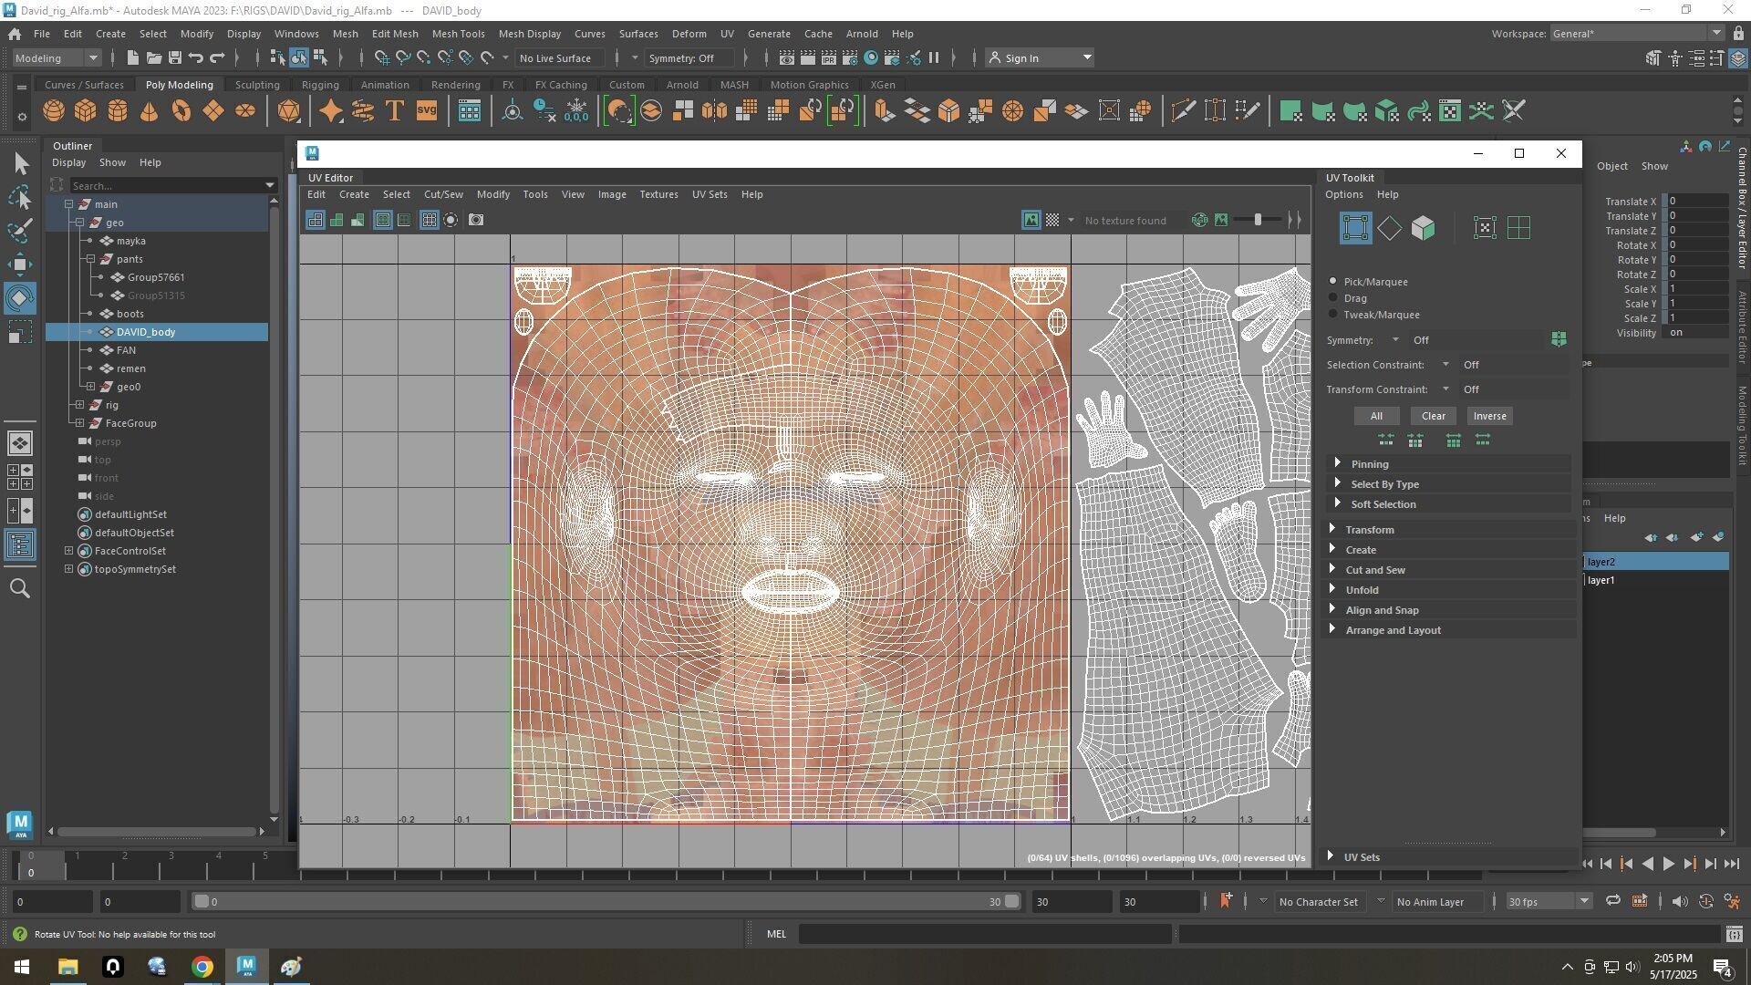Activate the Lasso select tool
1751x985 pixels.
[x=20, y=197]
